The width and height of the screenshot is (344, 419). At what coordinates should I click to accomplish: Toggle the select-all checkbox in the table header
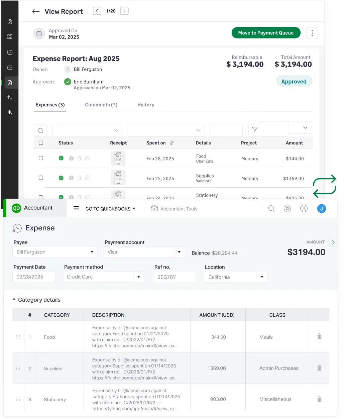point(41,143)
